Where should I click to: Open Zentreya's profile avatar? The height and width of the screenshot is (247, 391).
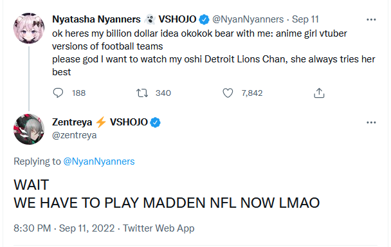click(x=29, y=129)
